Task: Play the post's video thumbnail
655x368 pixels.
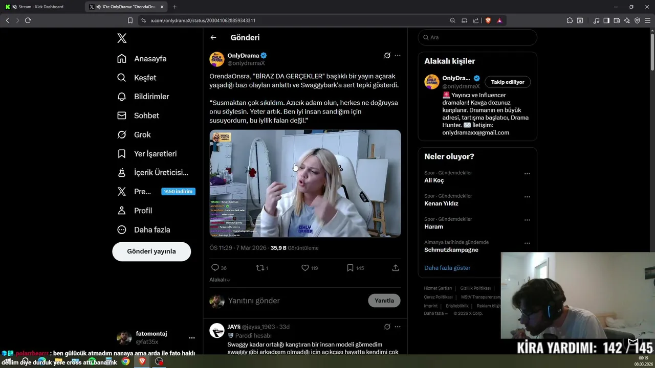Action: (x=305, y=183)
